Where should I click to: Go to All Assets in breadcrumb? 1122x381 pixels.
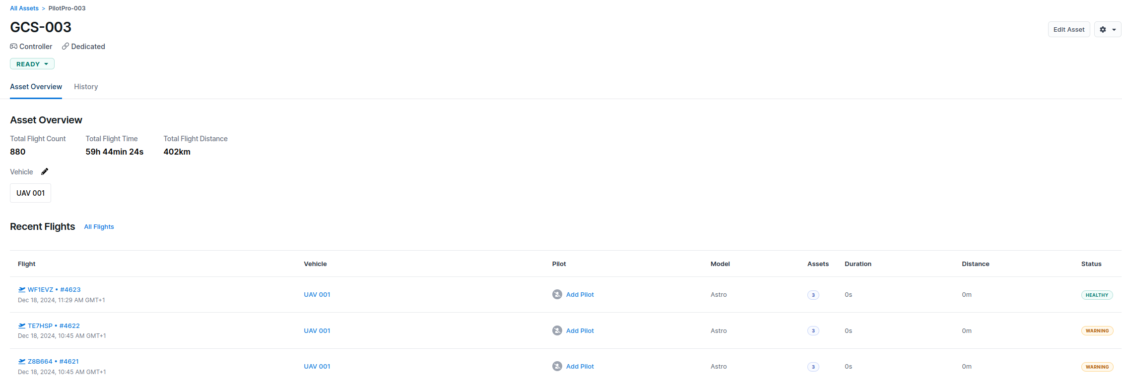pyautogui.click(x=24, y=8)
